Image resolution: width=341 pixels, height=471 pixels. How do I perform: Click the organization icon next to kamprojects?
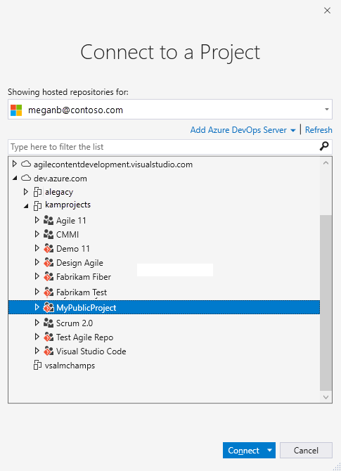tap(37, 205)
